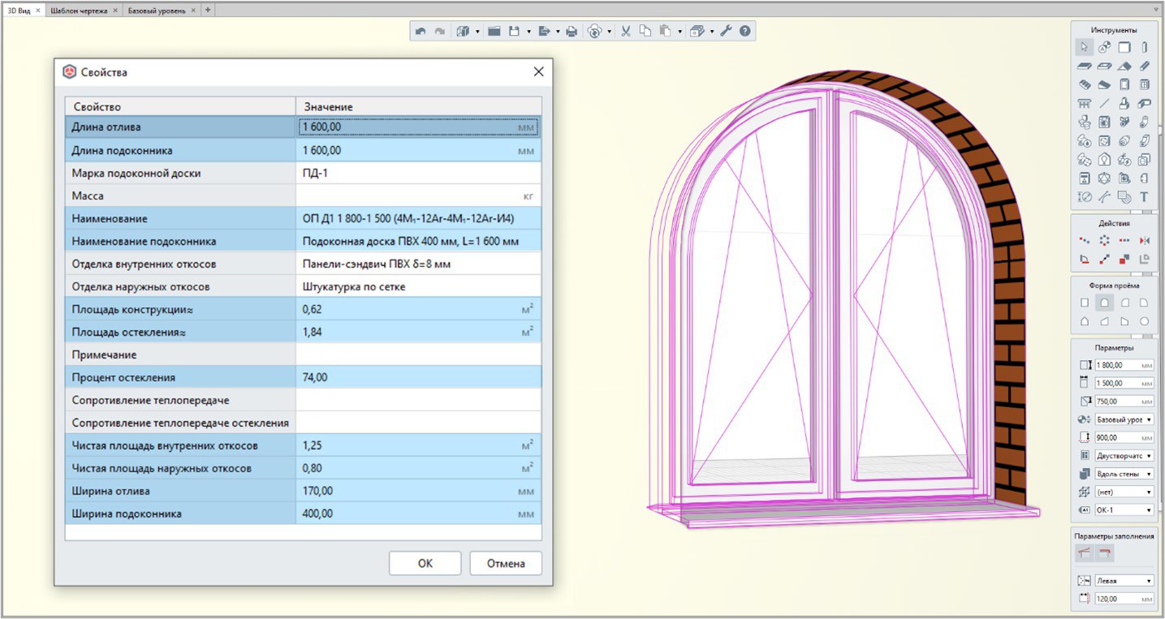Click the Undo arrow in the toolbar
Image resolution: width=1165 pixels, height=619 pixels.
pos(421,31)
